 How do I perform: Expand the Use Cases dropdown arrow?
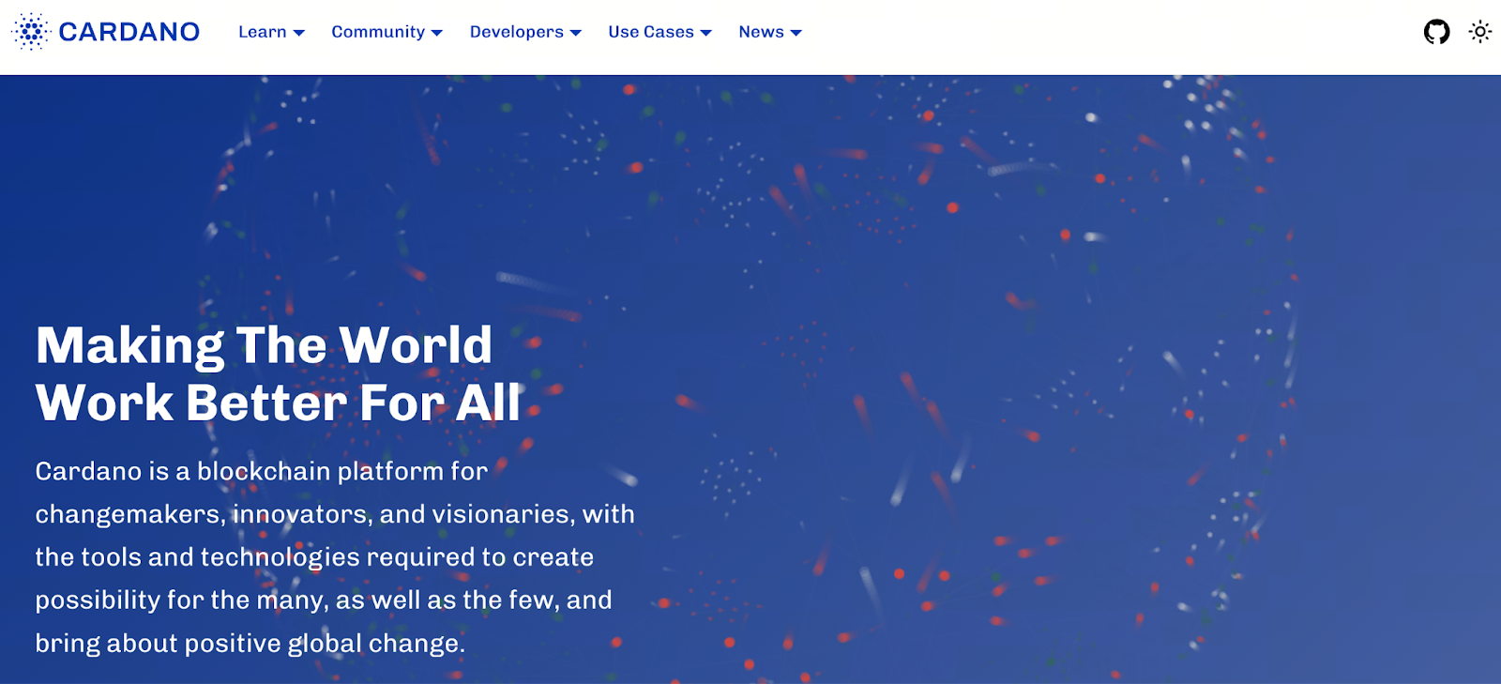click(x=706, y=33)
